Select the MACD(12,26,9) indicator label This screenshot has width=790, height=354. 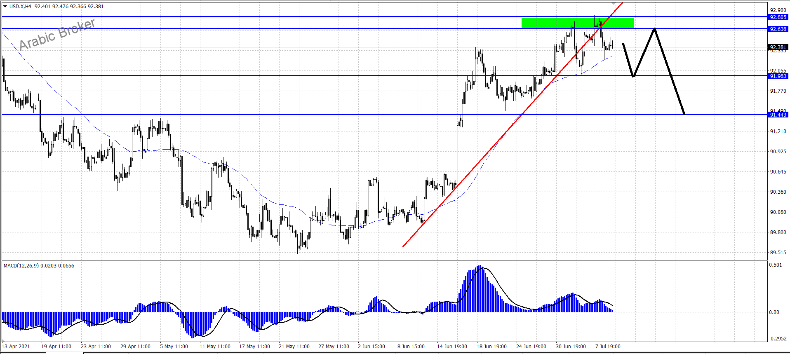pyautogui.click(x=21, y=266)
